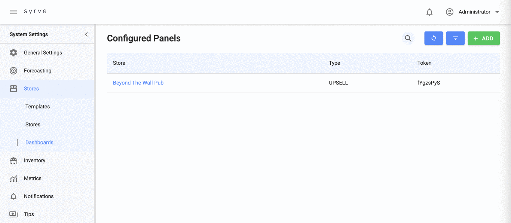This screenshot has width=511, height=223.
Task: Open the hamburger navigation menu
Action: pos(13,12)
